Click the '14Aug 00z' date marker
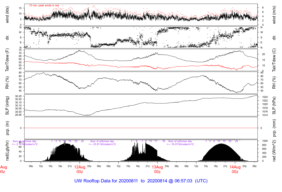This screenshot has width=282, height=192. pos(235,169)
